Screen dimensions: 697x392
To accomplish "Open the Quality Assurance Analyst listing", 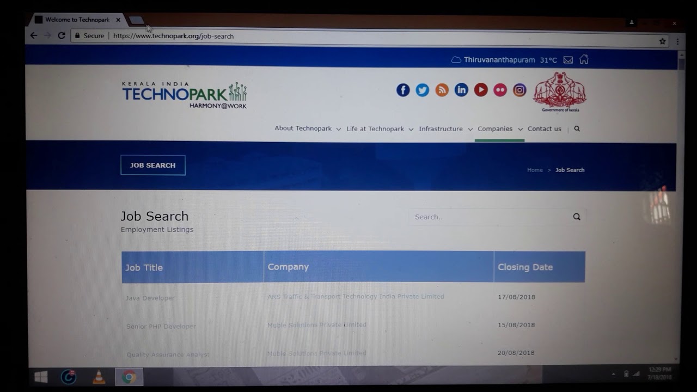I will coord(168,354).
